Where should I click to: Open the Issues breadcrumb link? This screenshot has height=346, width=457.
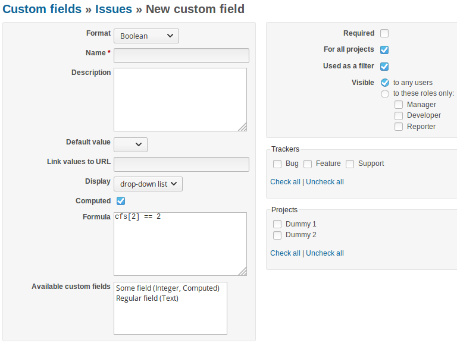click(x=115, y=9)
